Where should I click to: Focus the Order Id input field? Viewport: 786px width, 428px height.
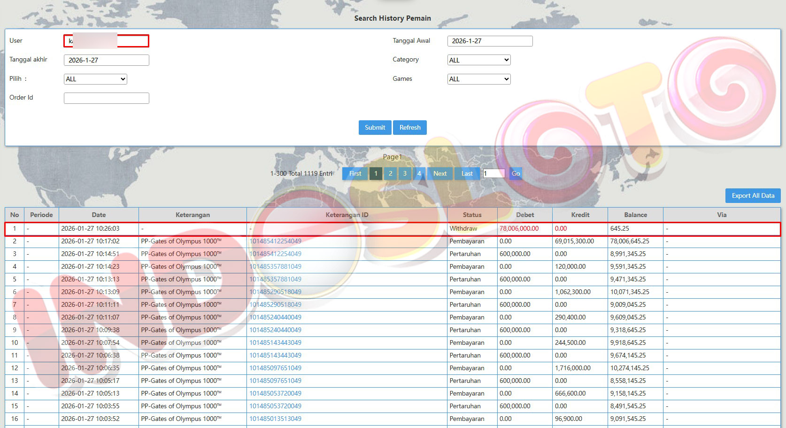tap(107, 98)
